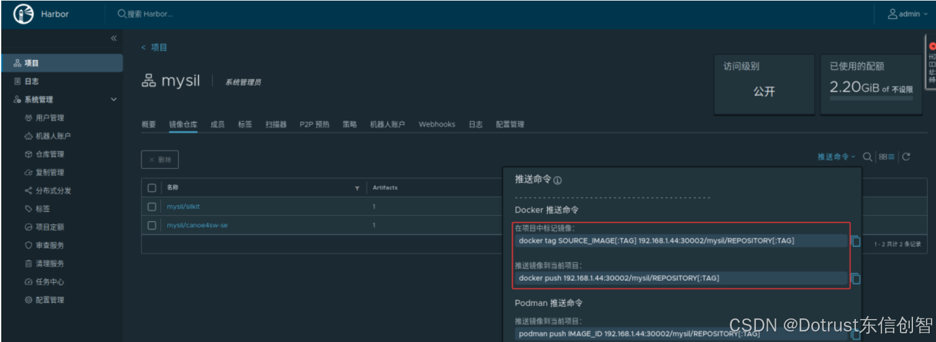
Task: Open 机器人账户 in the sidebar
Action: [53, 136]
